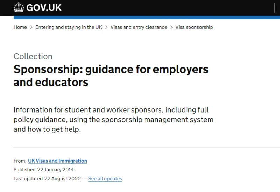The image size is (280, 192).
Task: Click the Sponsorship guidance page heading
Action: click(111, 76)
